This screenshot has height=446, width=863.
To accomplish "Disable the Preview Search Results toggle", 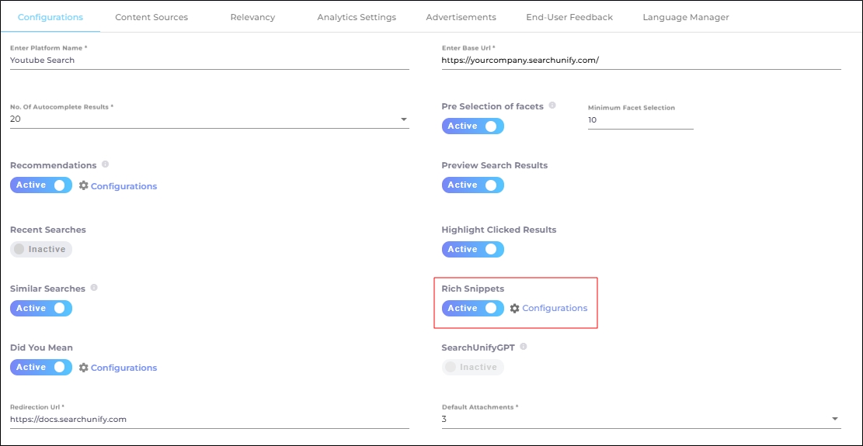I will tap(472, 185).
